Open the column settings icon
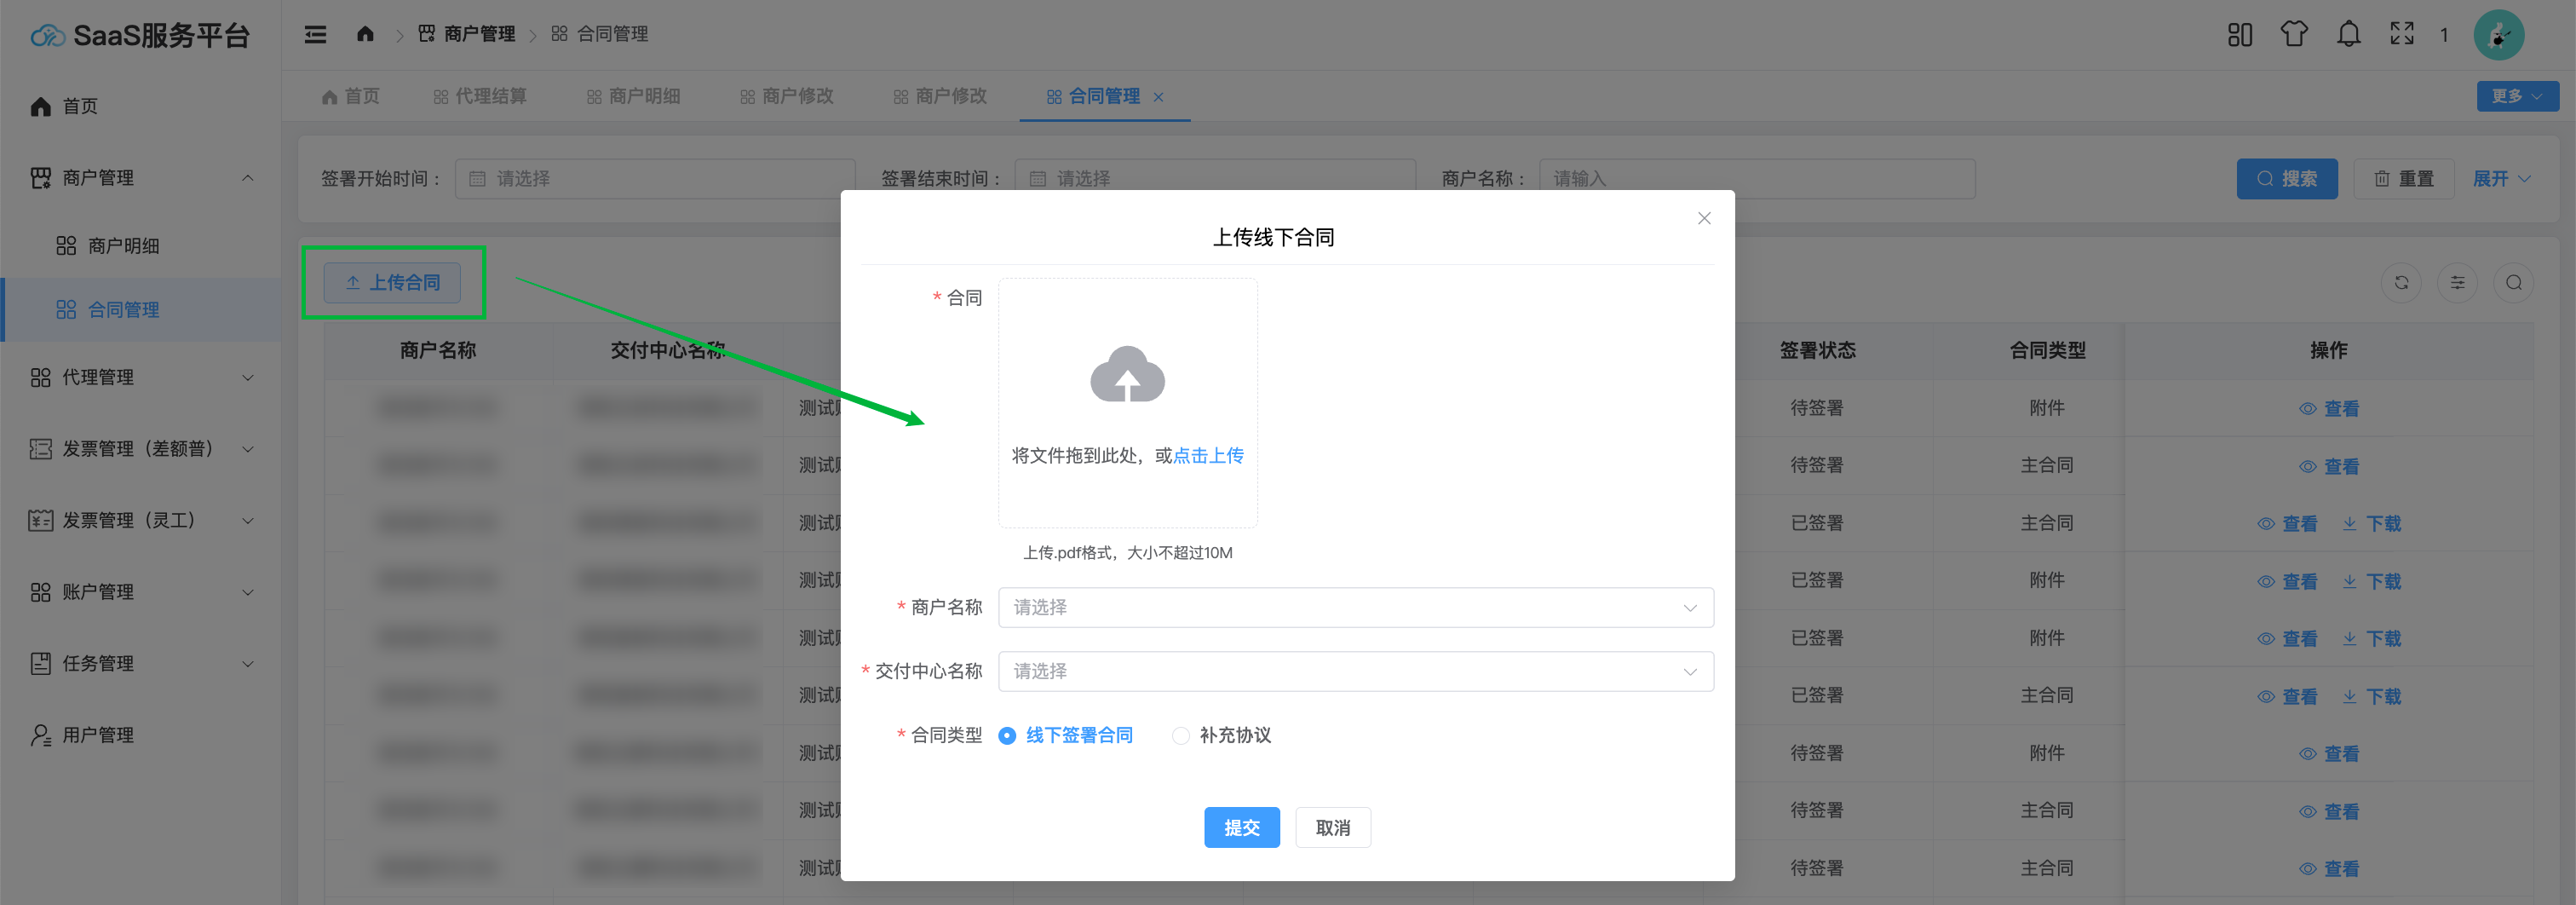2576x905 pixels. 2457,283
